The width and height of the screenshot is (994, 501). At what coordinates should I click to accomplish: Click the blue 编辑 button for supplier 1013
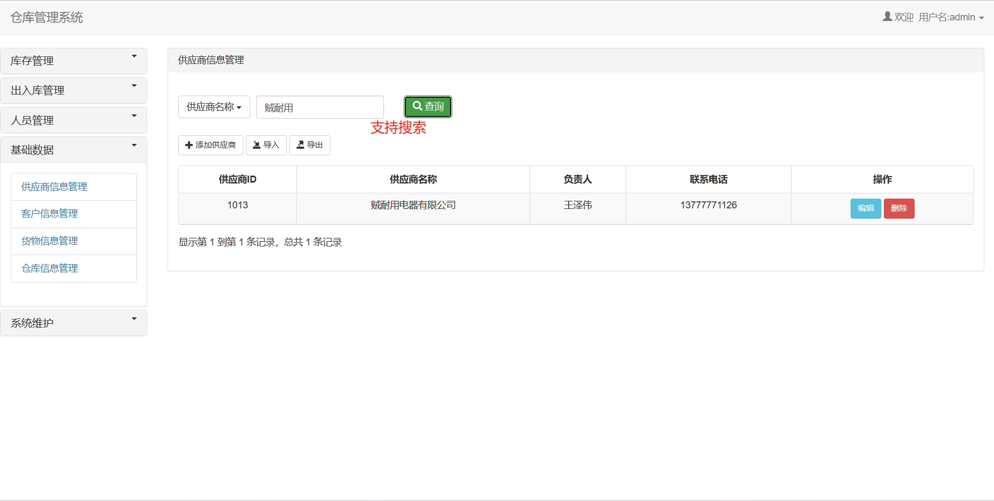(866, 208)
